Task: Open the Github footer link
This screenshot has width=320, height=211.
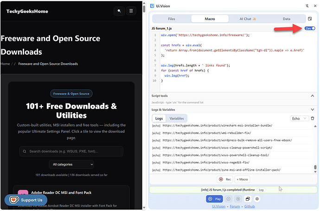Action: tap(250, 206)
